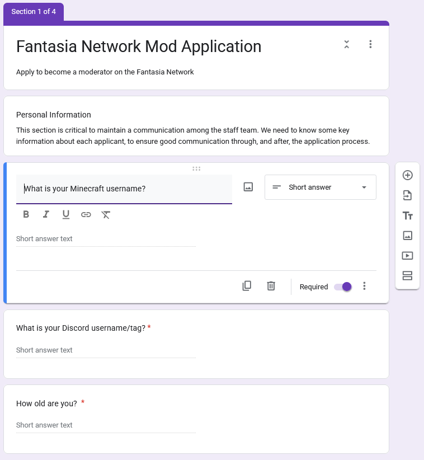This screenshot has height=460, width=424.
Task: Toggle the Required switch off
Action: (343, 287)
